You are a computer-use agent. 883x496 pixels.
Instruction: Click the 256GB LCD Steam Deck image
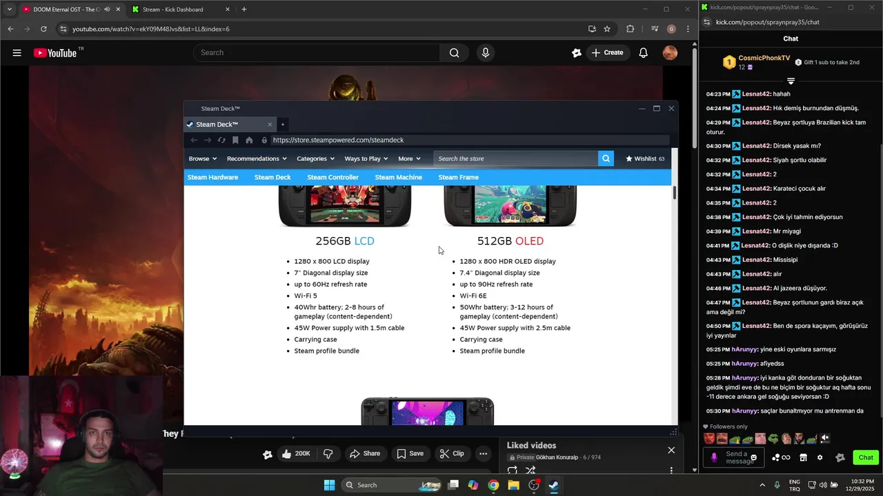[345, 205]
